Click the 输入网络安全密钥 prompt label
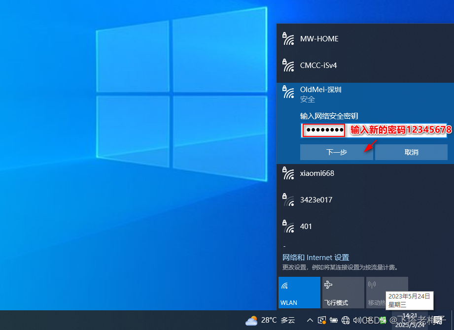 point(329,116)
